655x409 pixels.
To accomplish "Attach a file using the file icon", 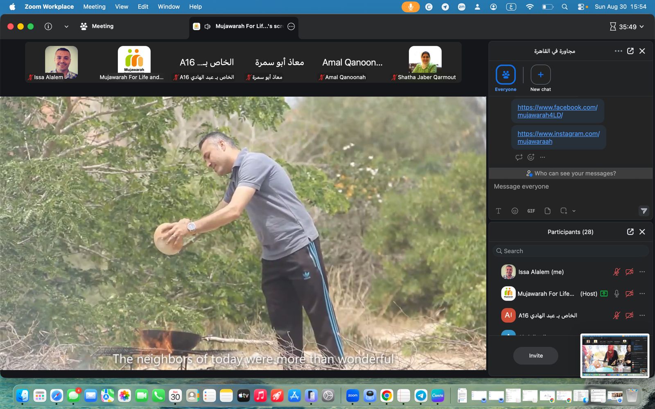I will pyautogui.click(x=547, y=211).
